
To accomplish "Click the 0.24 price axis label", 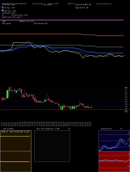I will click(x=126, y=106).
